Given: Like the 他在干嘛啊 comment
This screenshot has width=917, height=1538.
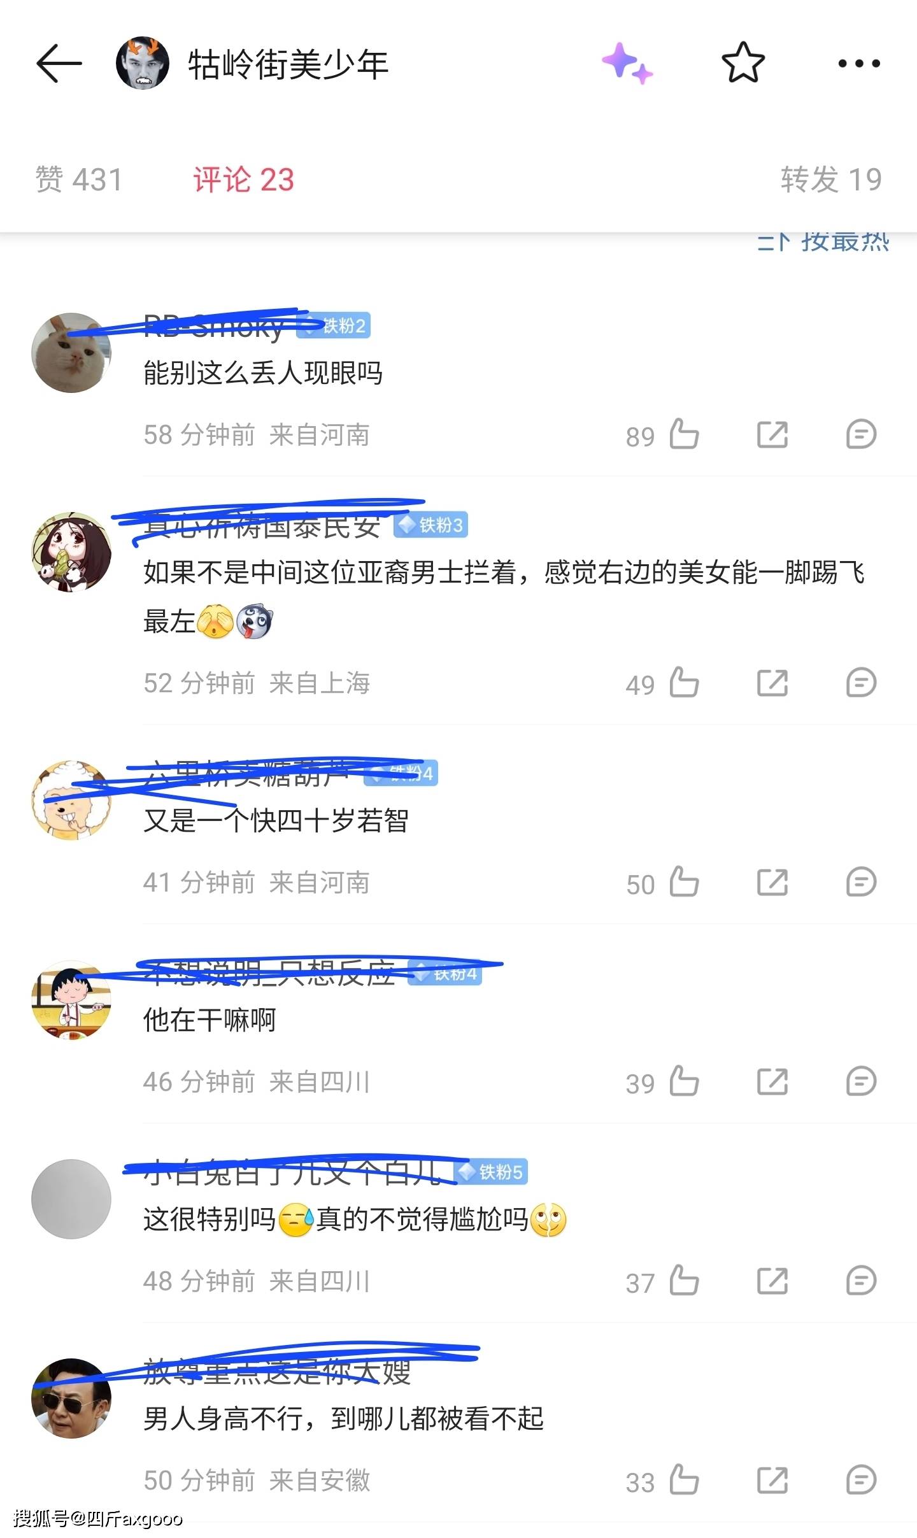Looking at the screenshot, I should (685, 1081).
